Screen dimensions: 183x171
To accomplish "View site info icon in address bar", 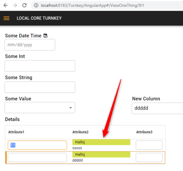I will pyautogui.click(x=36, y=5).
